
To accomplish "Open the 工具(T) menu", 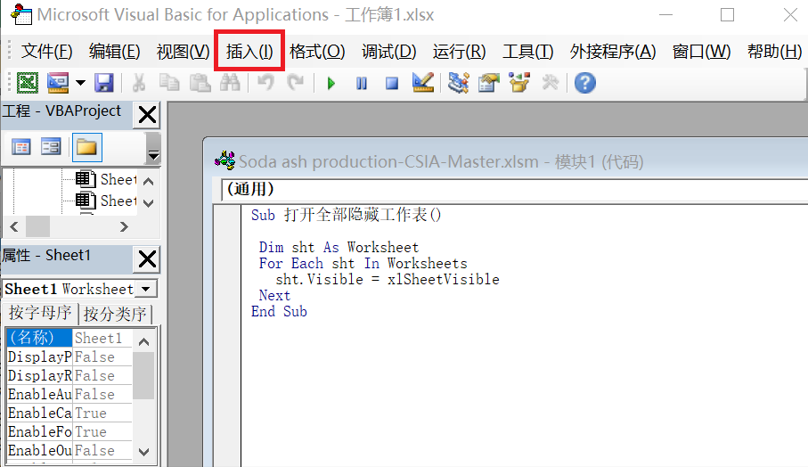I will pos(527,52).
